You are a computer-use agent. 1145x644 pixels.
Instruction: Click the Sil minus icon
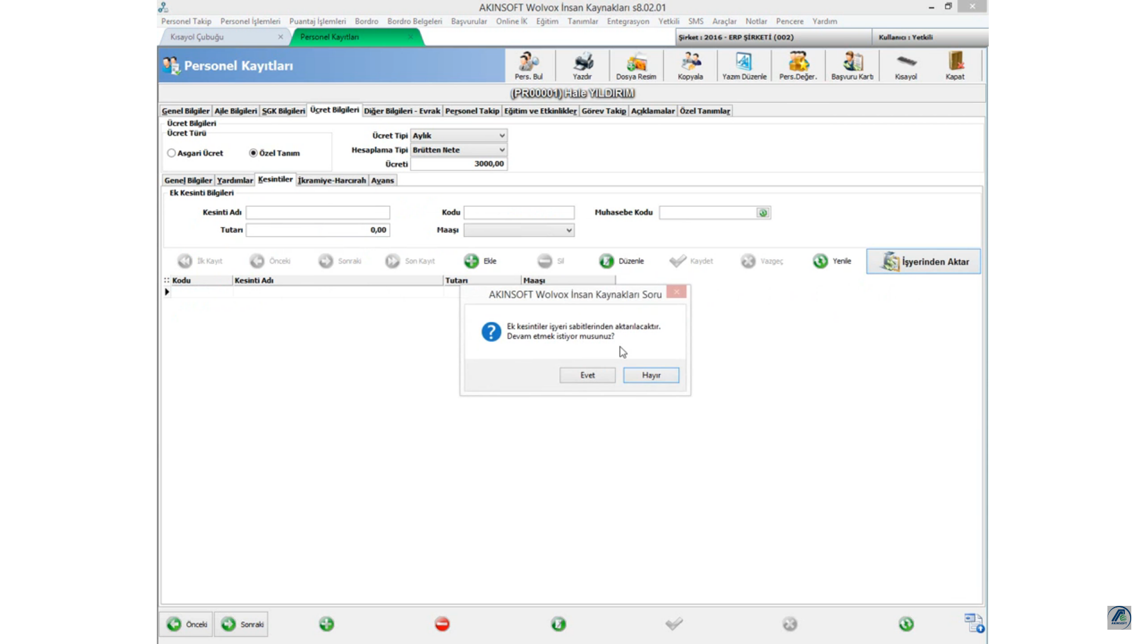point(544,261)
